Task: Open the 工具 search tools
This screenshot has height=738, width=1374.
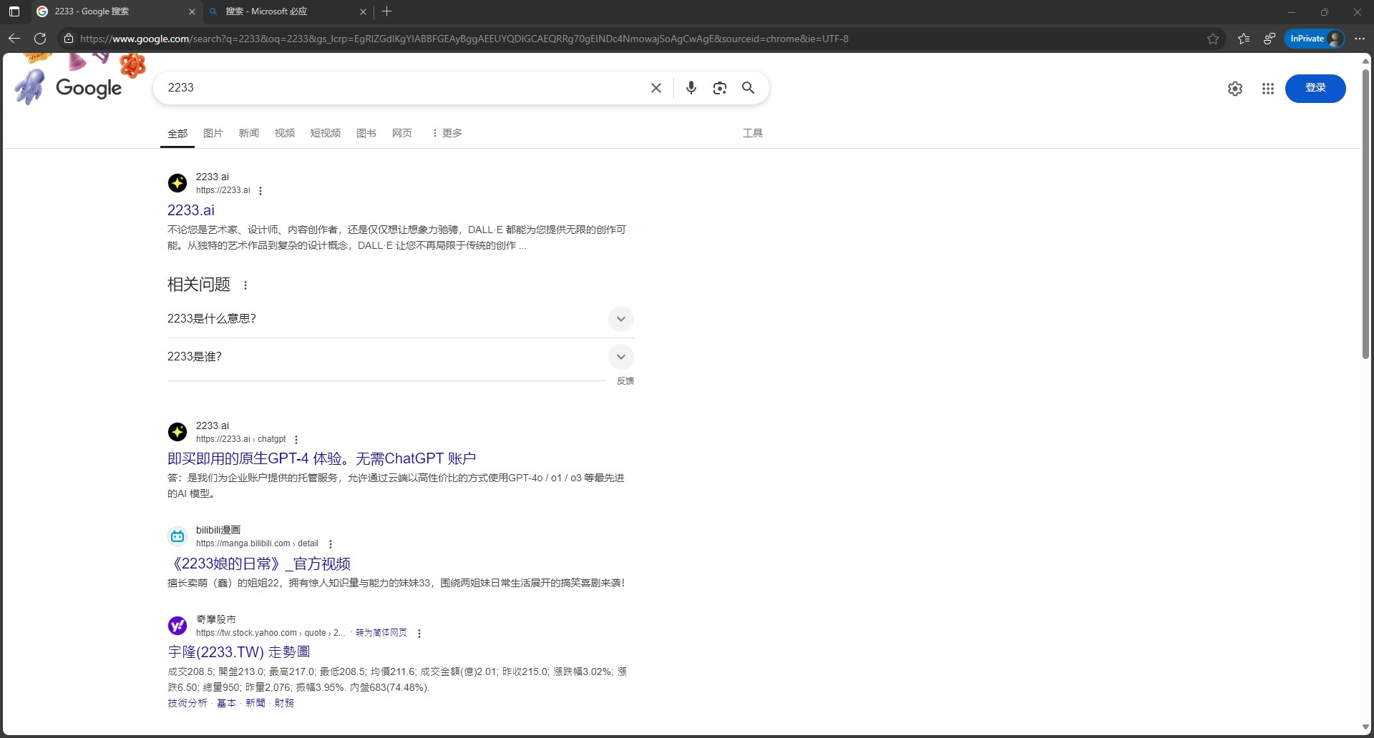Action: (x=753, y=133)
